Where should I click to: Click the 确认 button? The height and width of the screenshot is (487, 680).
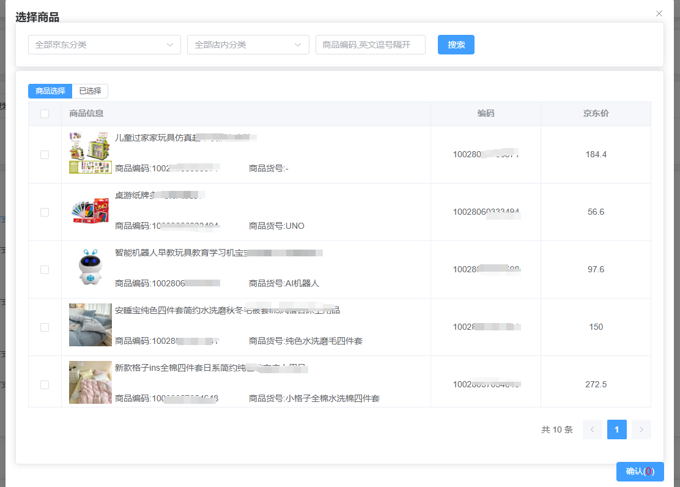(640, 472)
